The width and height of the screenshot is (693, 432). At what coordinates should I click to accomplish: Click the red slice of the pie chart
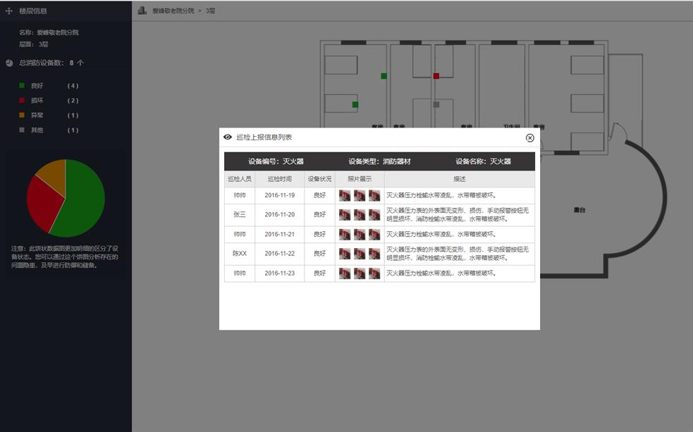point(44,203)
